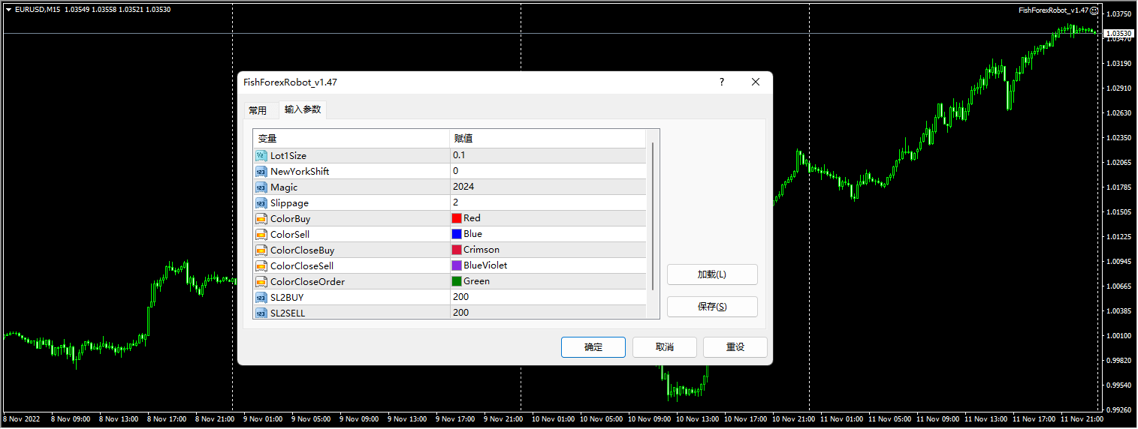Click the 重设 reset button
The image size is (1138, 429).
(735, 347)
